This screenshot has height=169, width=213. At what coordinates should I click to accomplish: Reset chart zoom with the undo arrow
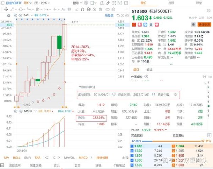pos(118,16)
